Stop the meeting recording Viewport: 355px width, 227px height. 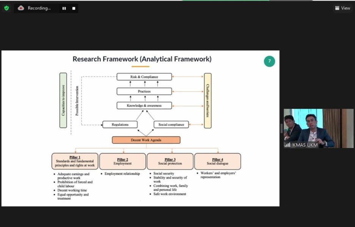(74, 8)
